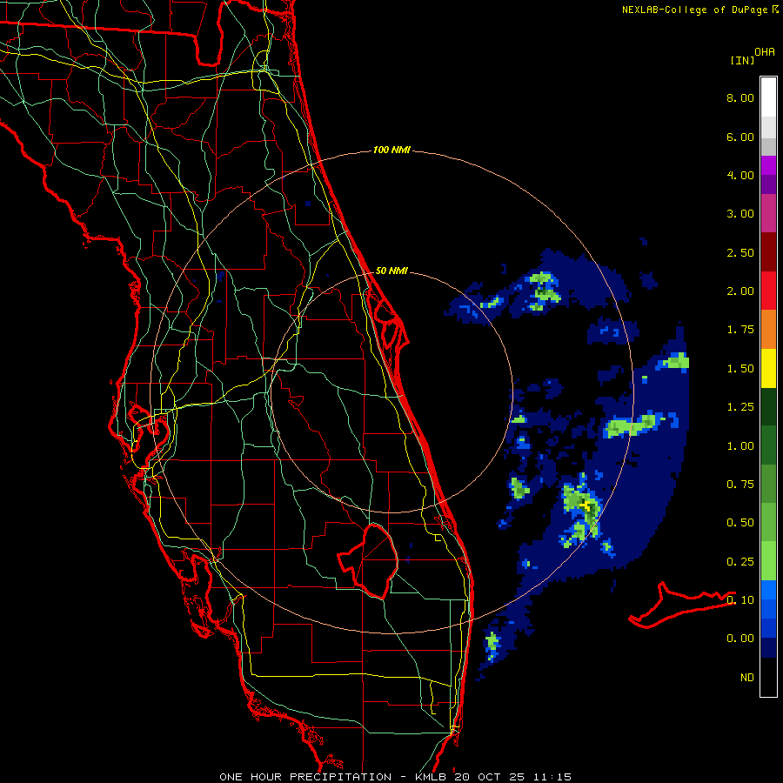Click the 2.00 legend value
This screenshot has height=783, width=783.
tap(740, 291)
